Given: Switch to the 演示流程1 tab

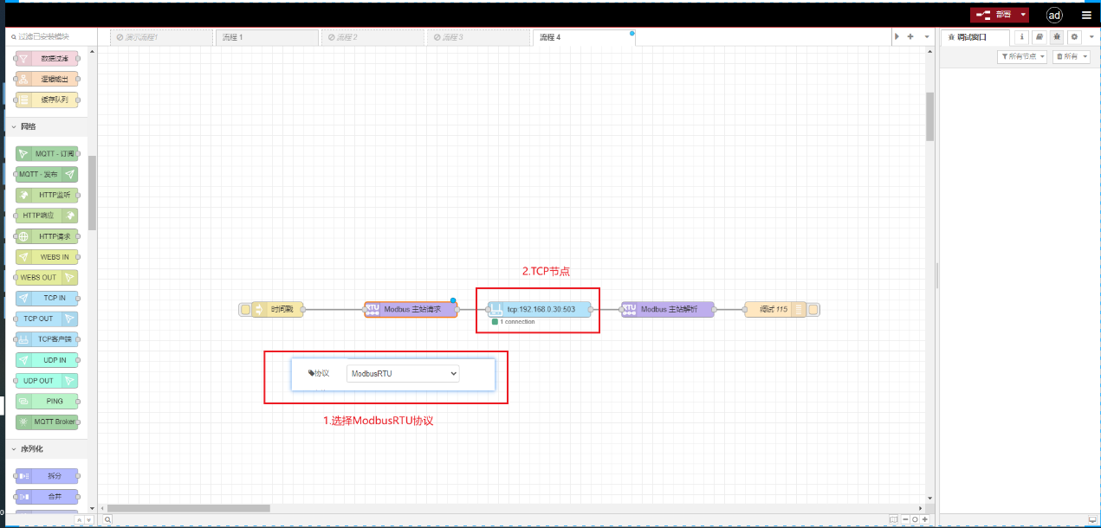Looking at the screenshot, I should coord(159,37).
